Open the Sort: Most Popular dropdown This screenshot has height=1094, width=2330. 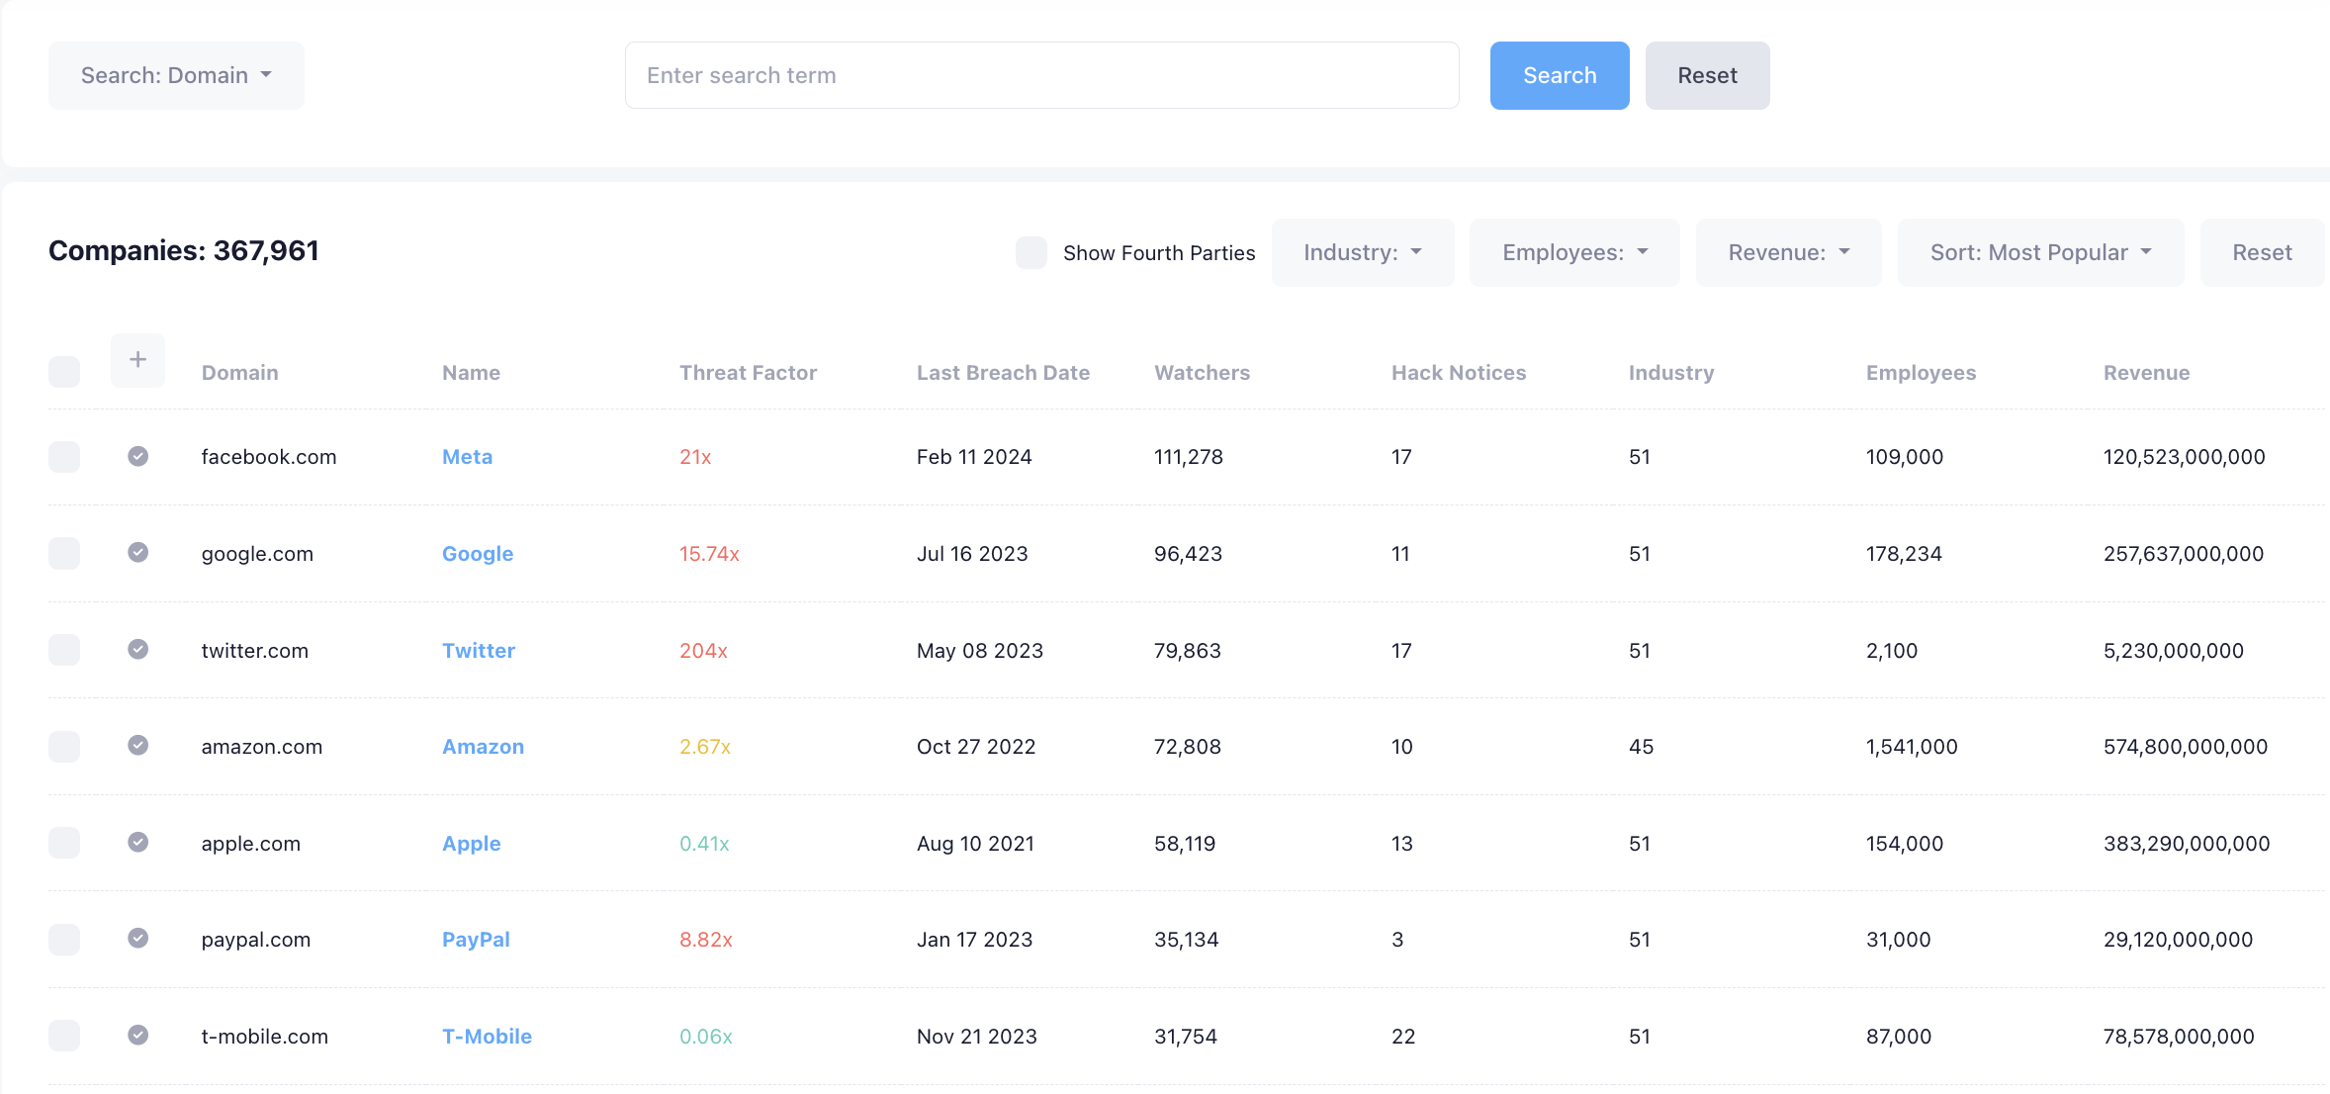[2040, 252]
